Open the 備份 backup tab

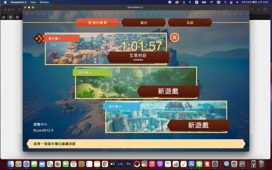coord(144,23)
